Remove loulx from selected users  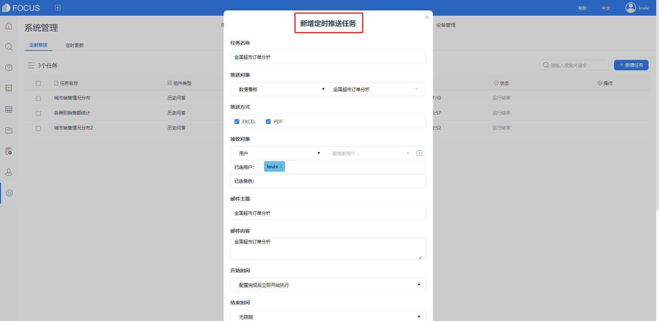coord(281,167)
